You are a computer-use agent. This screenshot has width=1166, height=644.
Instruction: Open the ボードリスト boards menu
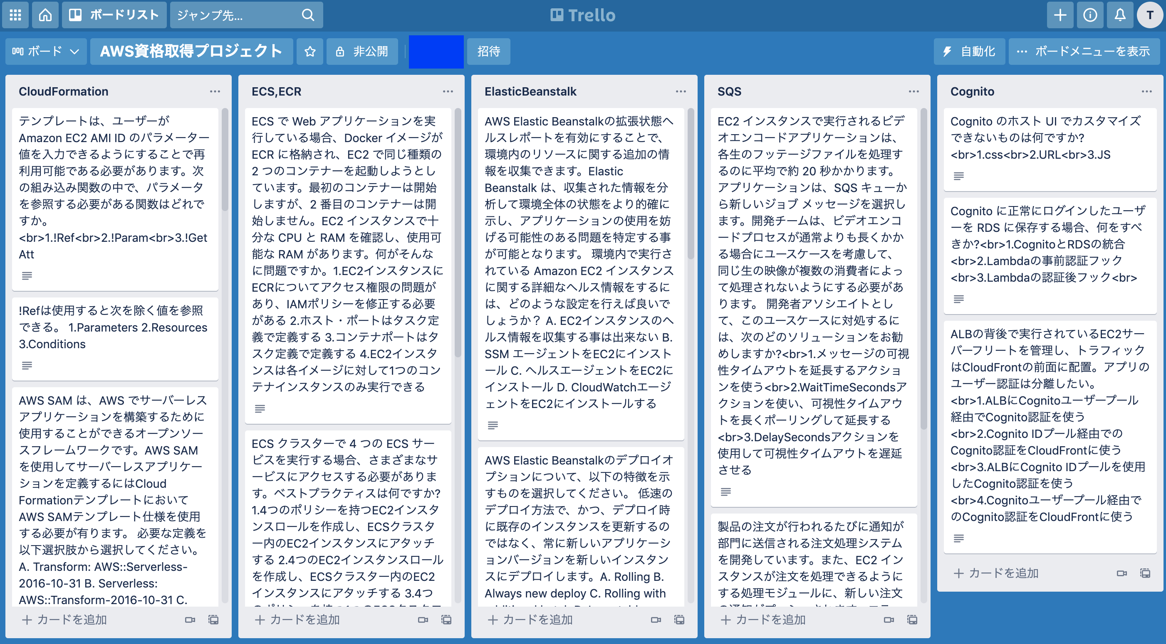click(x=114, y=15)
